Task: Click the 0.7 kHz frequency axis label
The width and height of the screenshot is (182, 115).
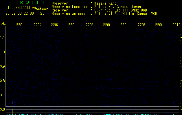Action: [2, 95]
